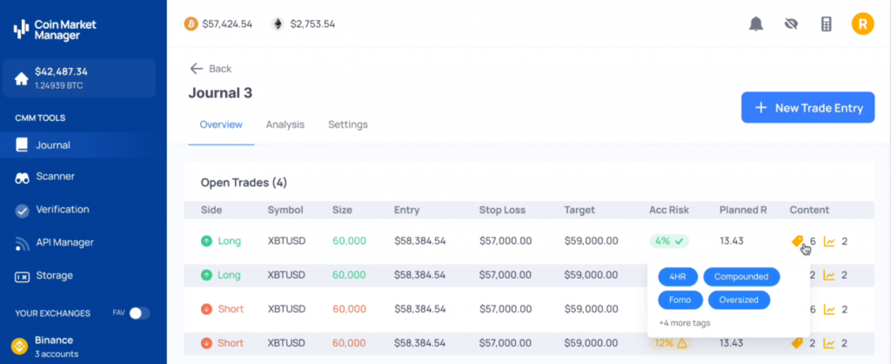Screen dimensions: 891x364
Task: Open the calculator icon in header
Action: click(x=826, y=24)
